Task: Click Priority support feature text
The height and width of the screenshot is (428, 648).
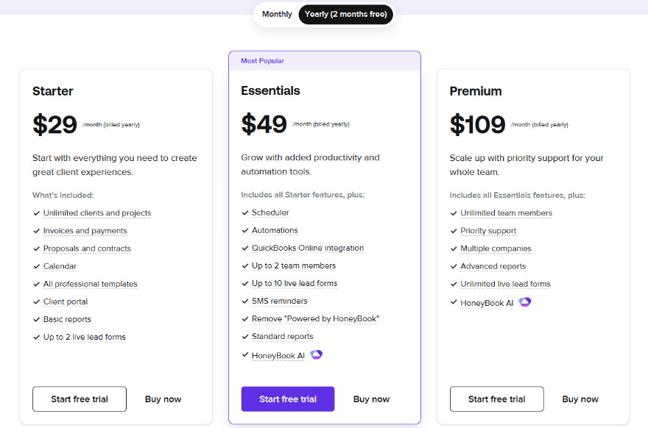Action: (x=488, y=231)
